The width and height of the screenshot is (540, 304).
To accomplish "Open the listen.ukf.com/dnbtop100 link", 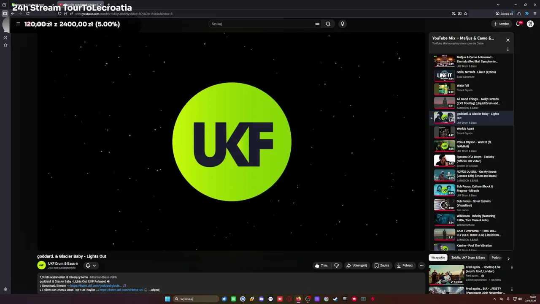I will [121, 290].
